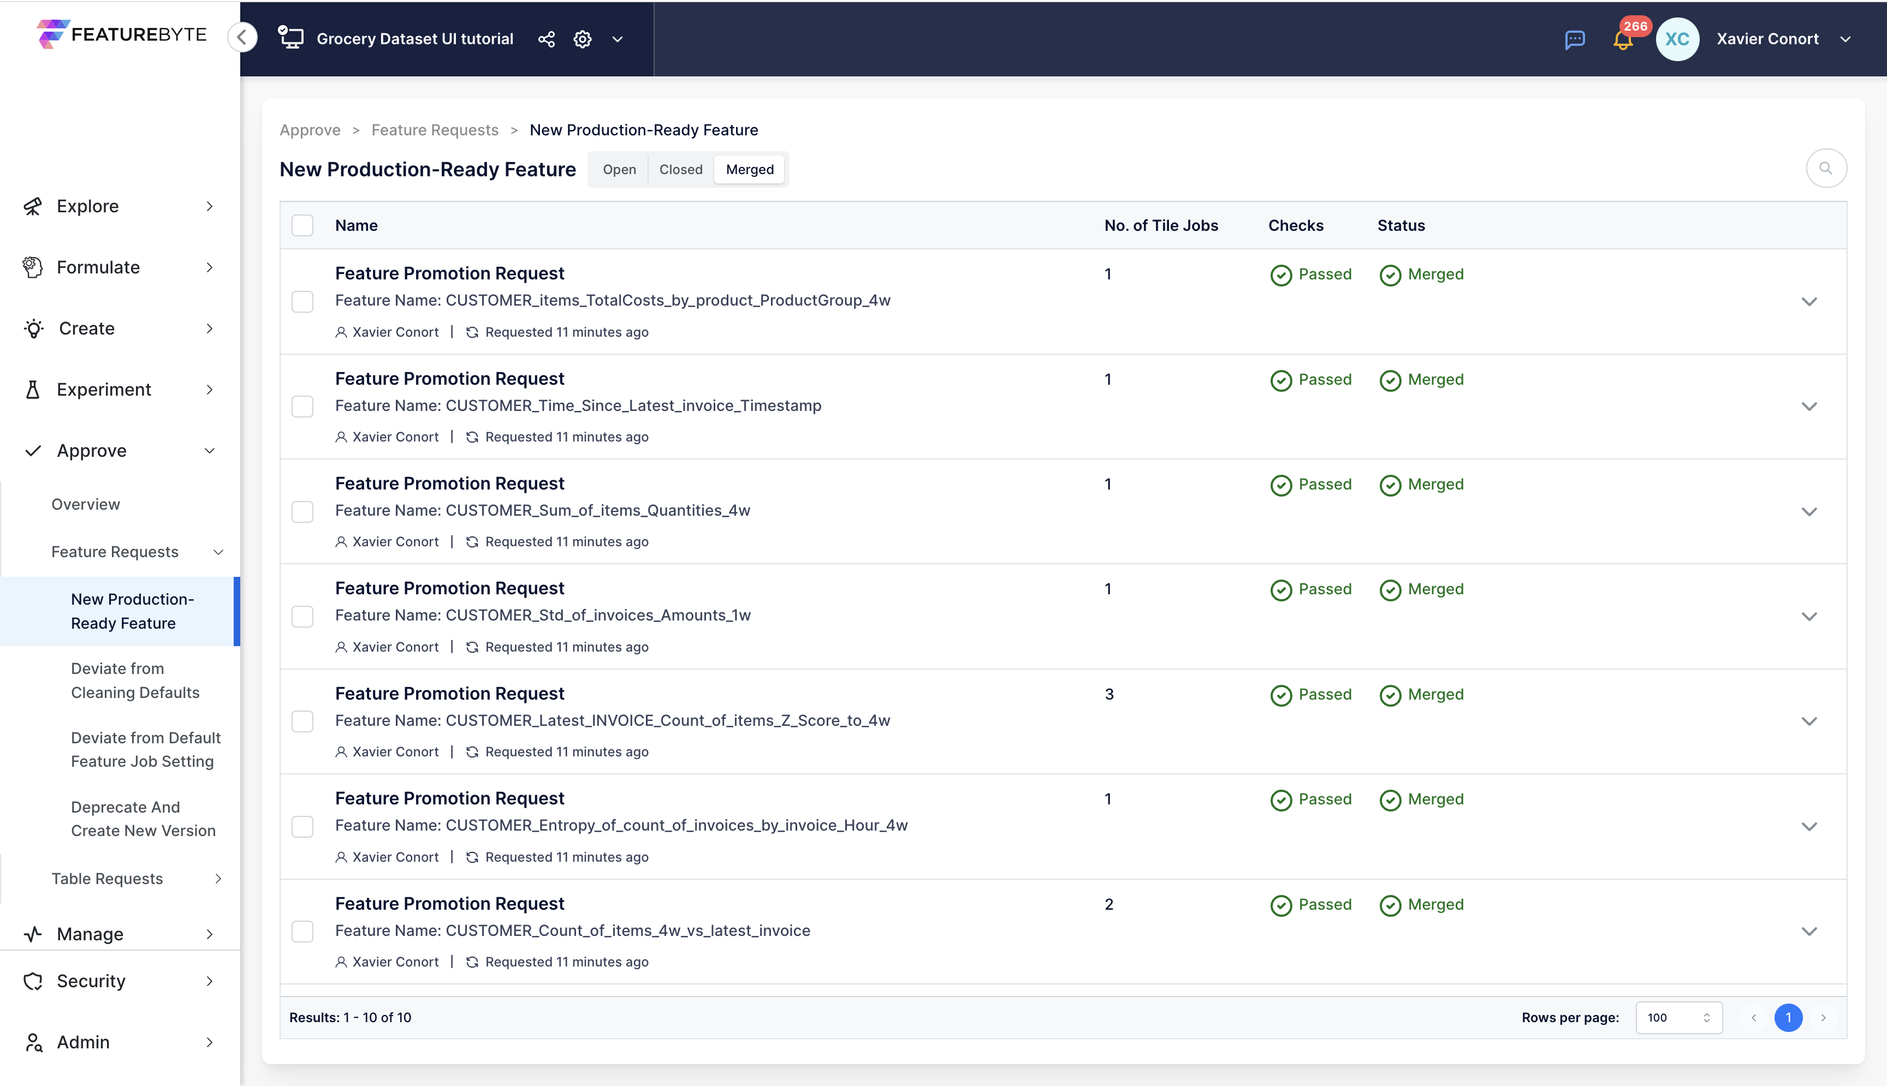Click the Experiment flask icon

tap(33, 389)
